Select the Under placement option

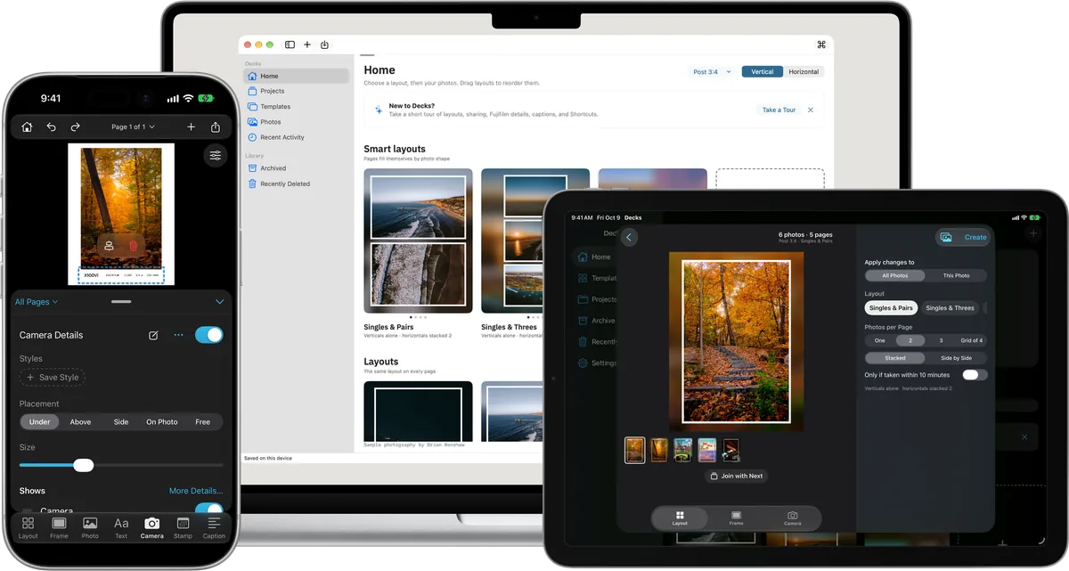[39, 422]
